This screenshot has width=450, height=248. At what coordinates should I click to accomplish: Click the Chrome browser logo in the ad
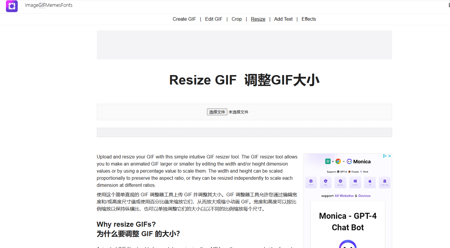click(338, 161)
